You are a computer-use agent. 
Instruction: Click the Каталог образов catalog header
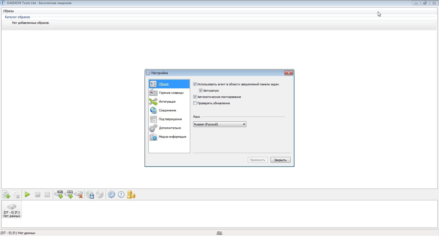[17, 17]
